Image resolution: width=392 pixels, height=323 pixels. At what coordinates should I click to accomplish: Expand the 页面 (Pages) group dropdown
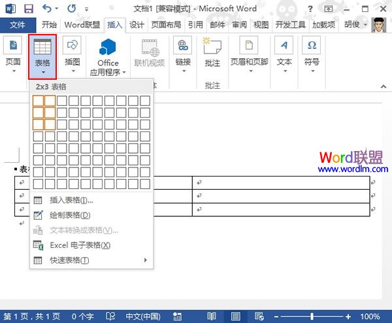click(x=13, y=52)
